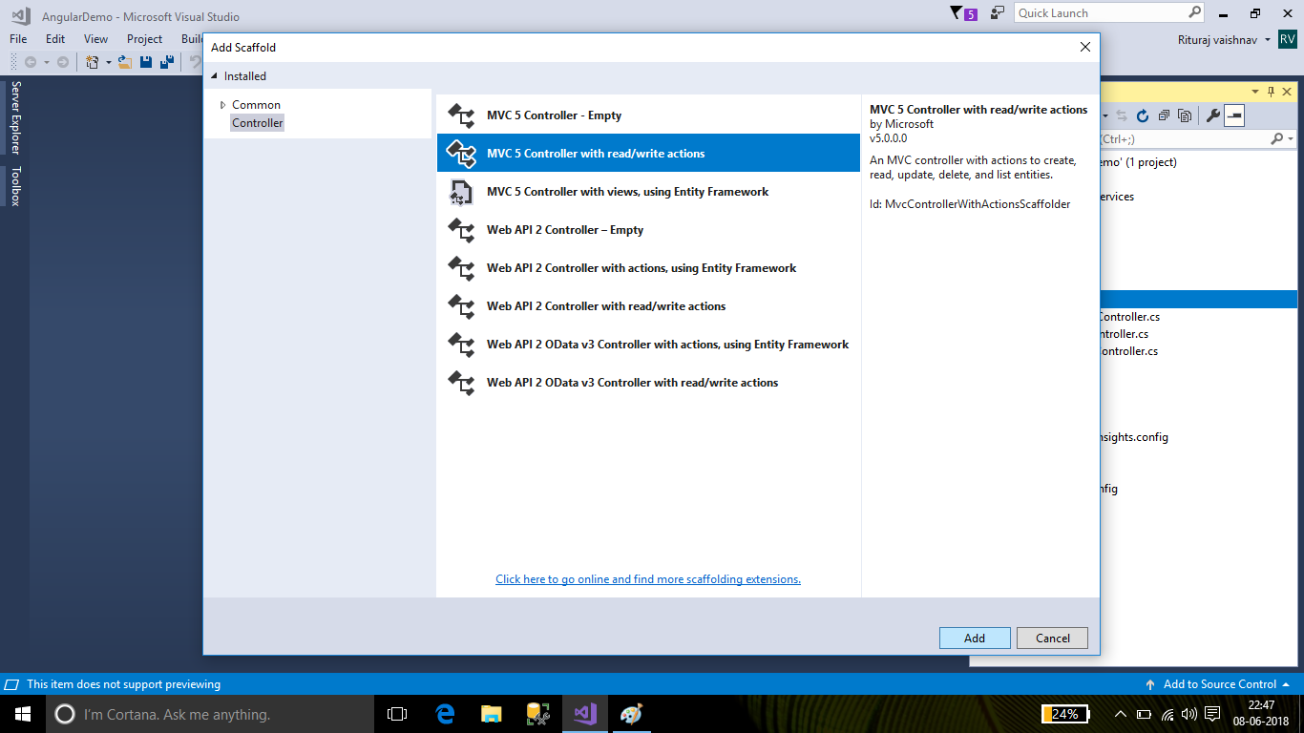Open the online scaffolding extensions link
Viewport: 1304px width, 733px height.
648,579
